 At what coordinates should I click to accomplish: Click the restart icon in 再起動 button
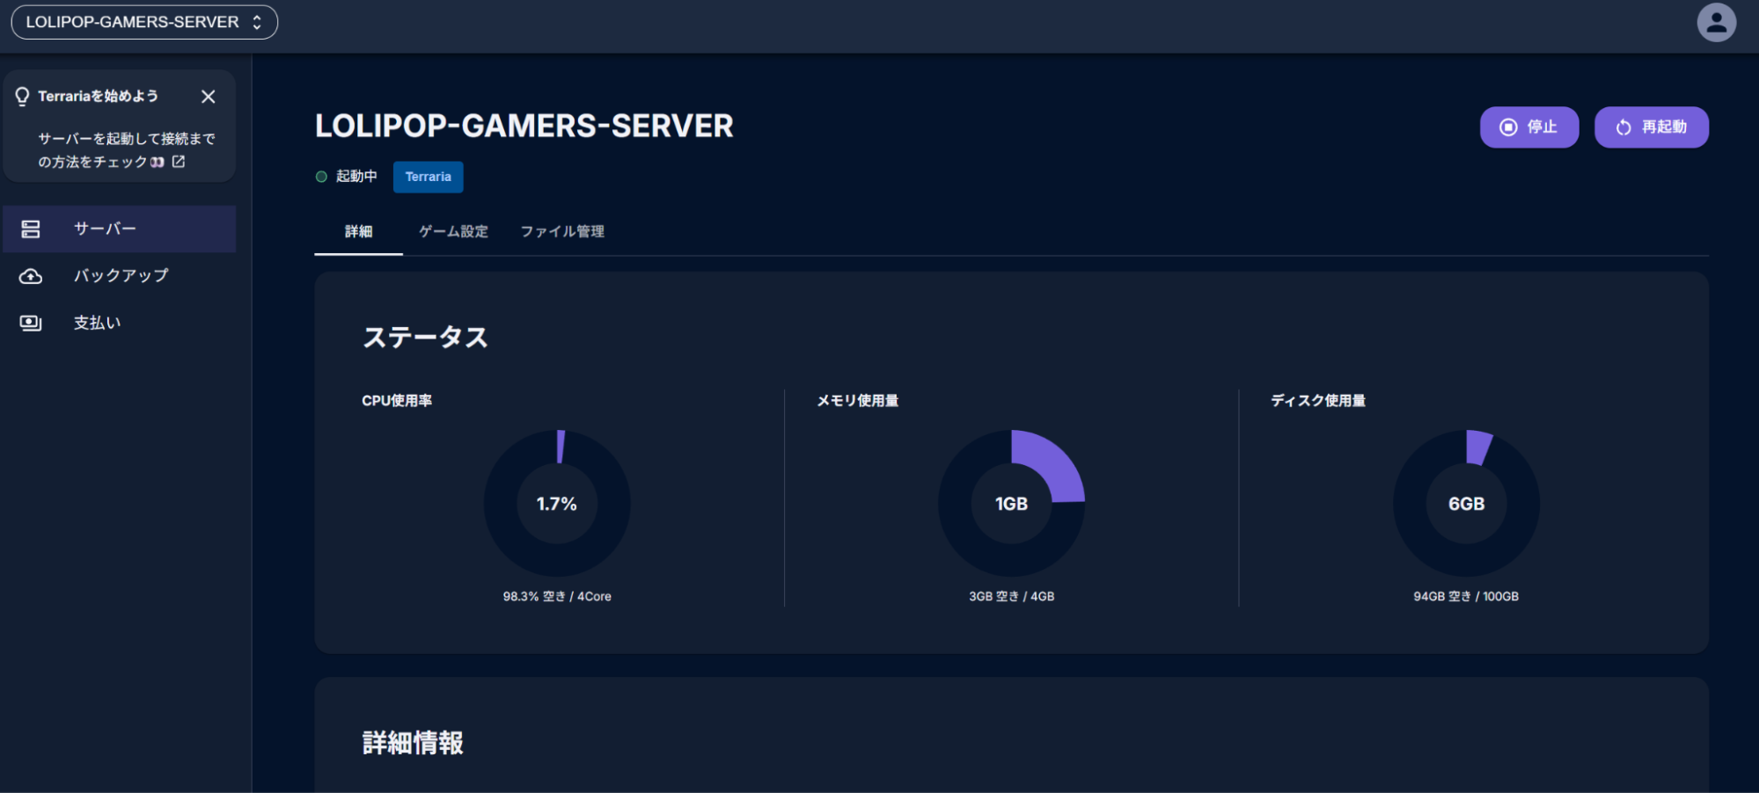coord(1623,127)
